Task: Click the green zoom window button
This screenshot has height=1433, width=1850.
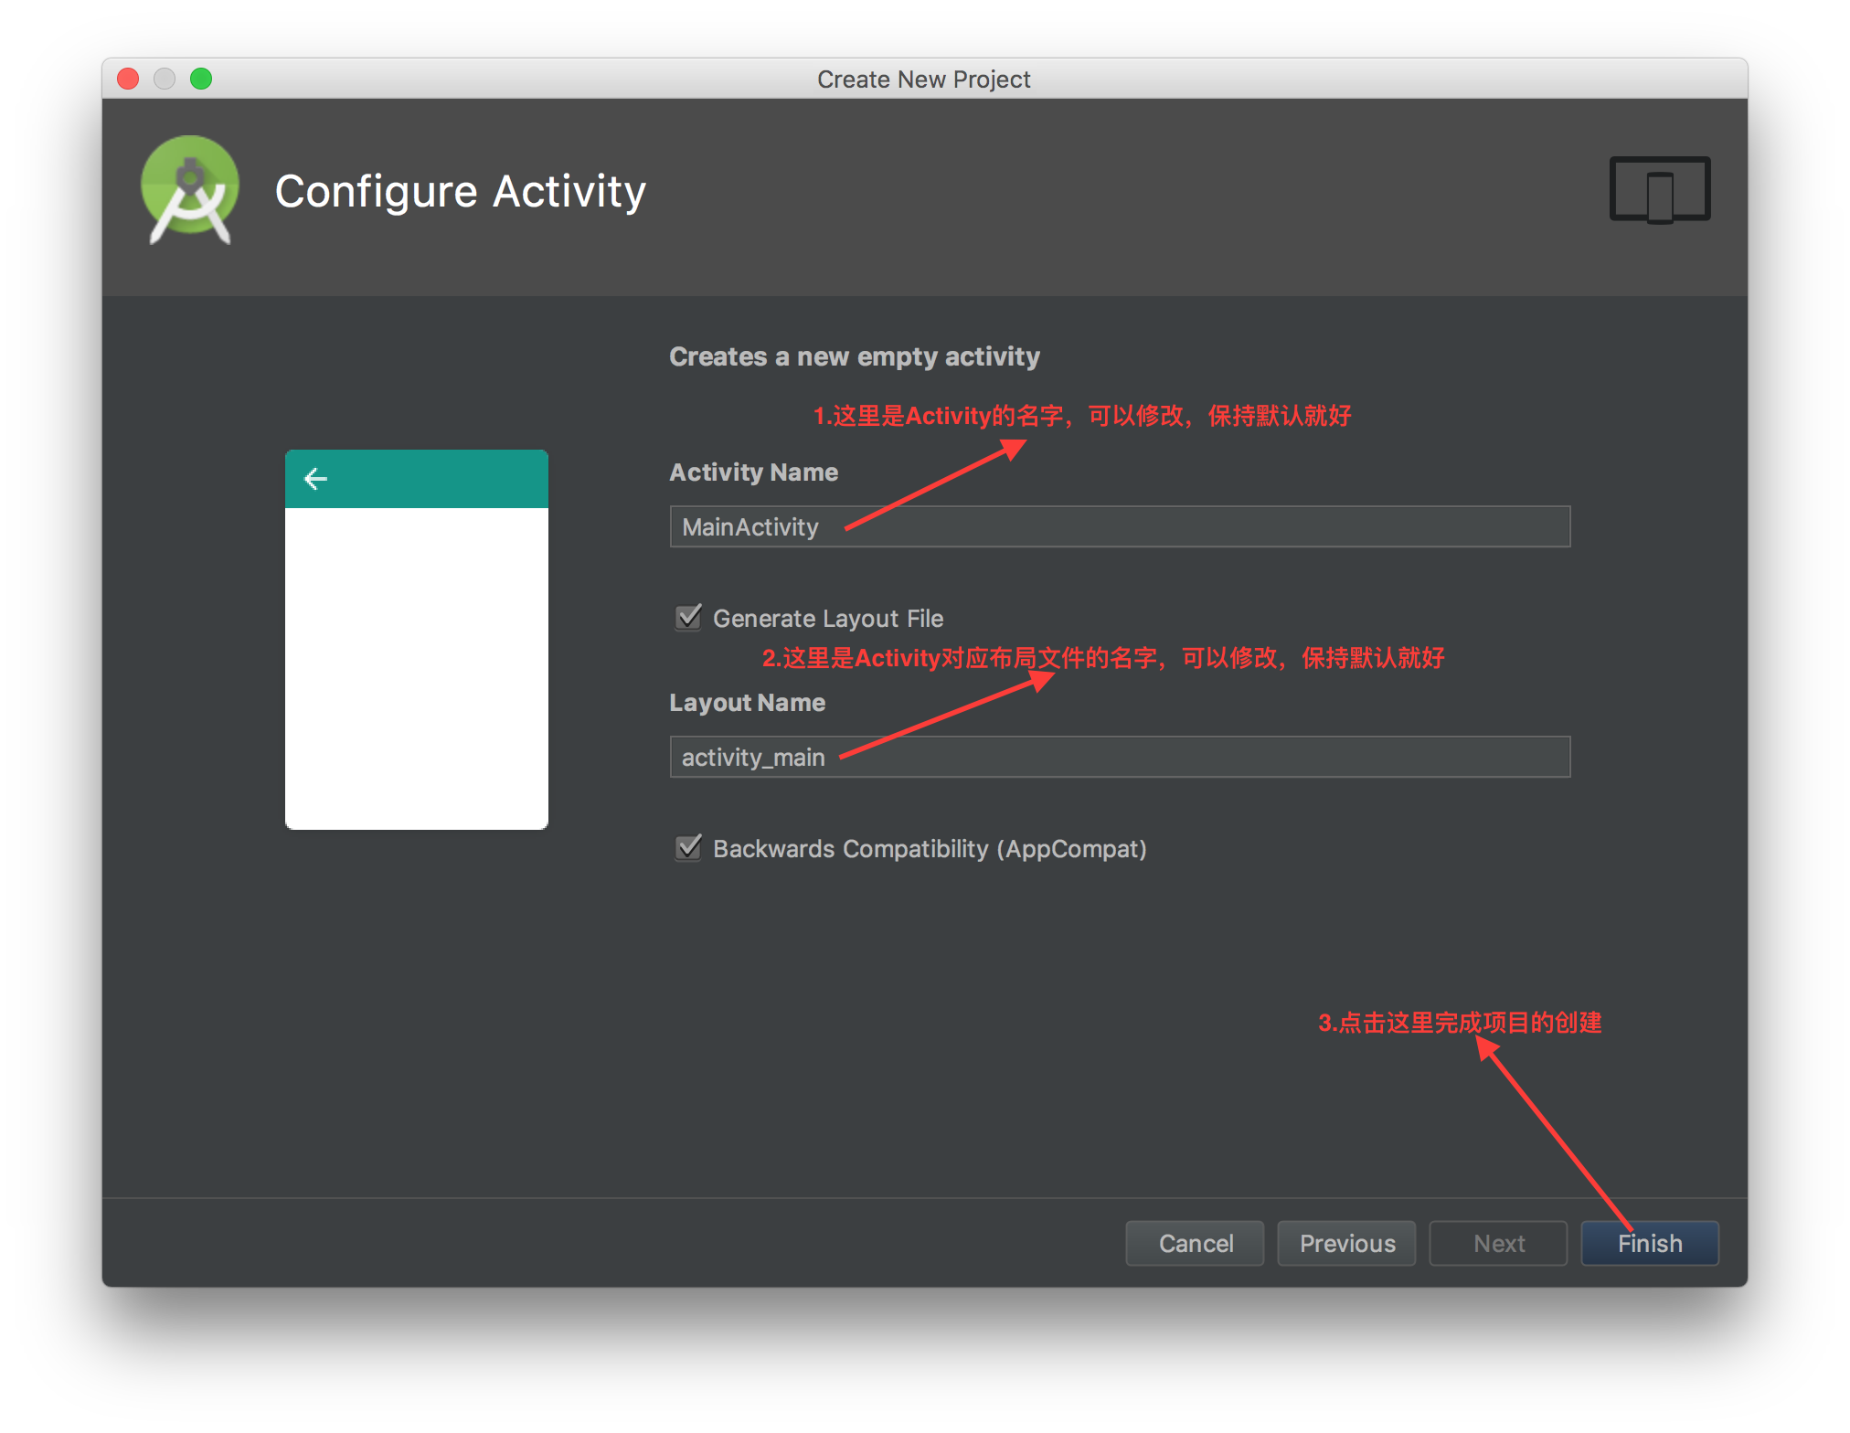Action: coord(201,79)
